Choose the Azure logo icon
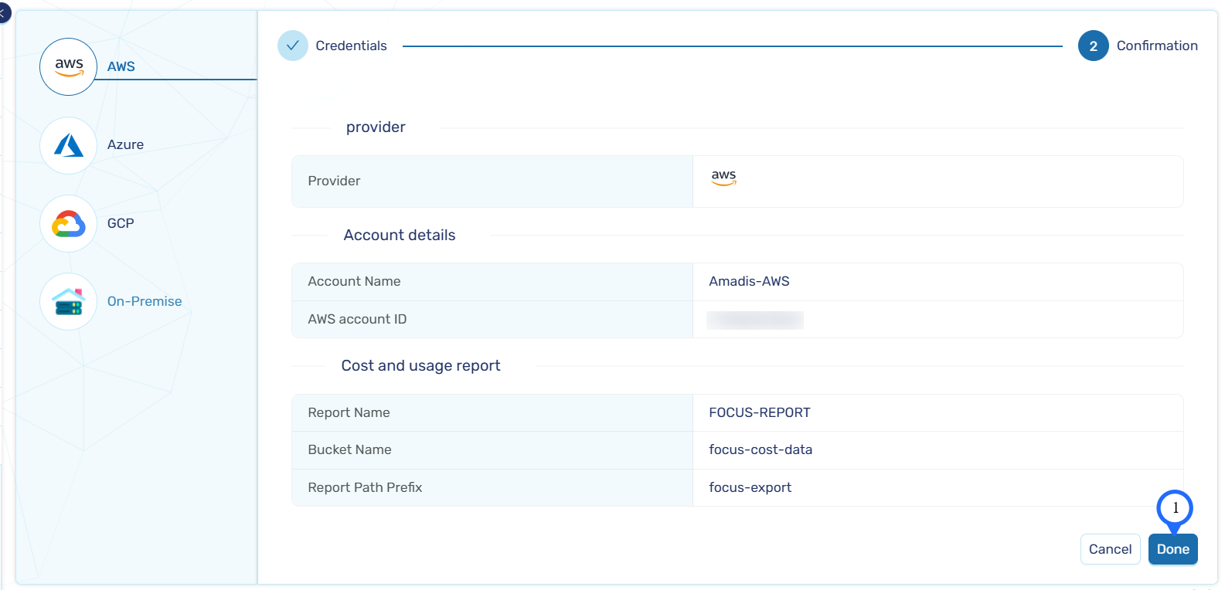The height and width of the screenshot is (590, 1225). (69, 145)
